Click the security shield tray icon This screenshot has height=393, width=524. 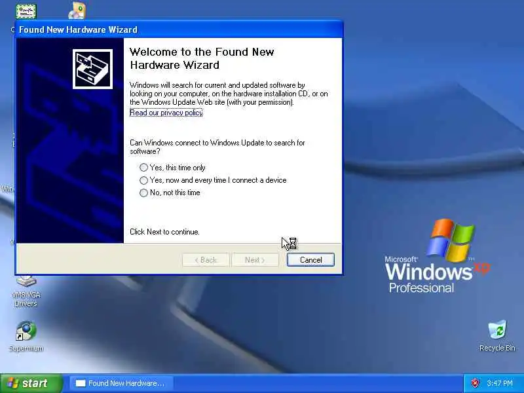(x=475, y=383)
